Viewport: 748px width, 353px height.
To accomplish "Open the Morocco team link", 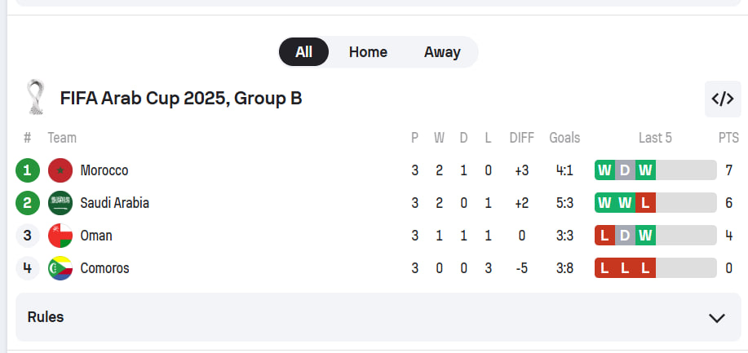I will click(x=104, y=170).
